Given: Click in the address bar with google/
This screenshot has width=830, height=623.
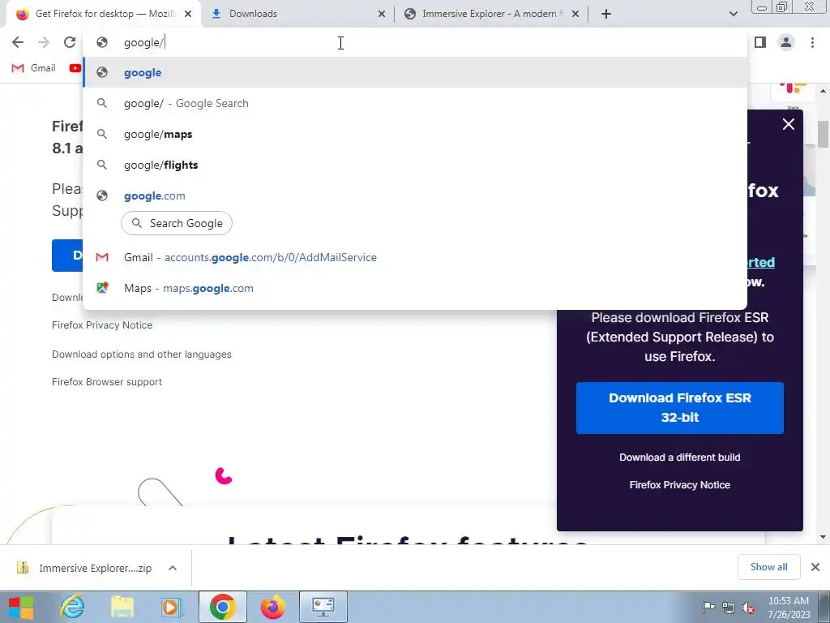Looking at the screenshot, I should (415, 42).
